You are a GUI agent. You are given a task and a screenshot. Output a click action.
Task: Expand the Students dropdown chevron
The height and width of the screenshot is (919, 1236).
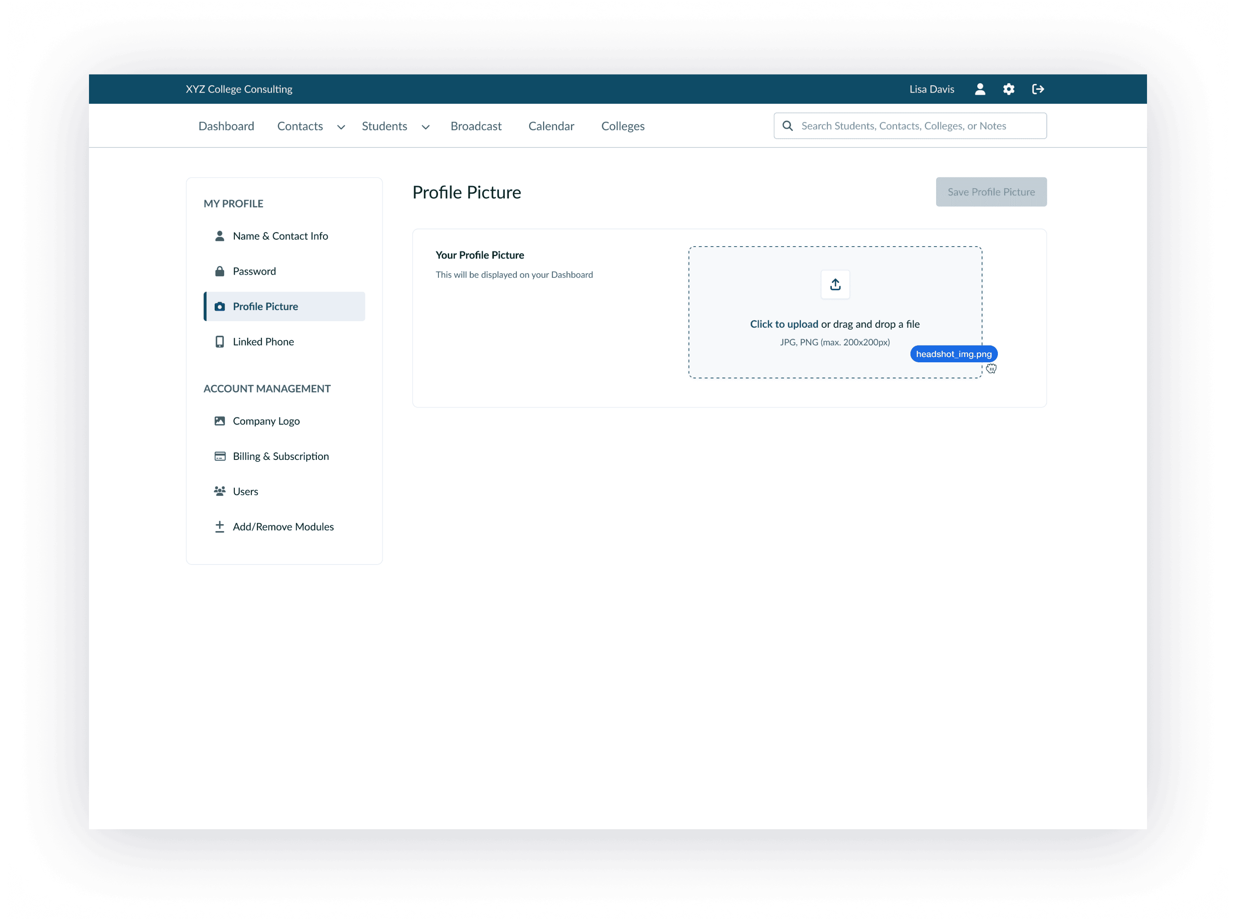pyautogui.click(x=426, y=127)
